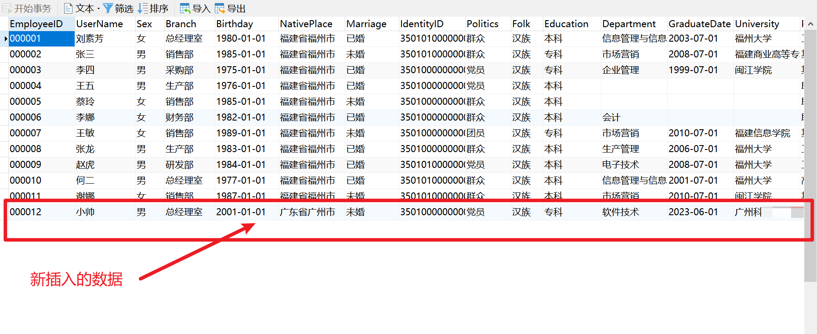
Task: Click username cell 蔡玲
Action: (105, 102)
